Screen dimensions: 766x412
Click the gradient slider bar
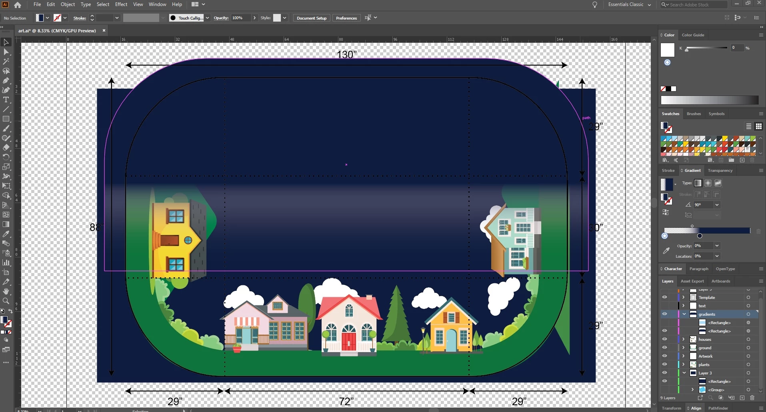click(707, 231)
